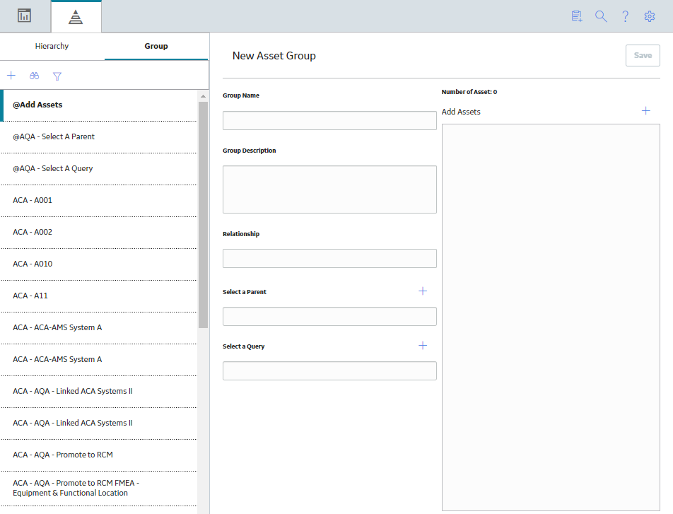Select 'ACA - AQA - Promote to RCM FMEA' group

click(99, 489)
